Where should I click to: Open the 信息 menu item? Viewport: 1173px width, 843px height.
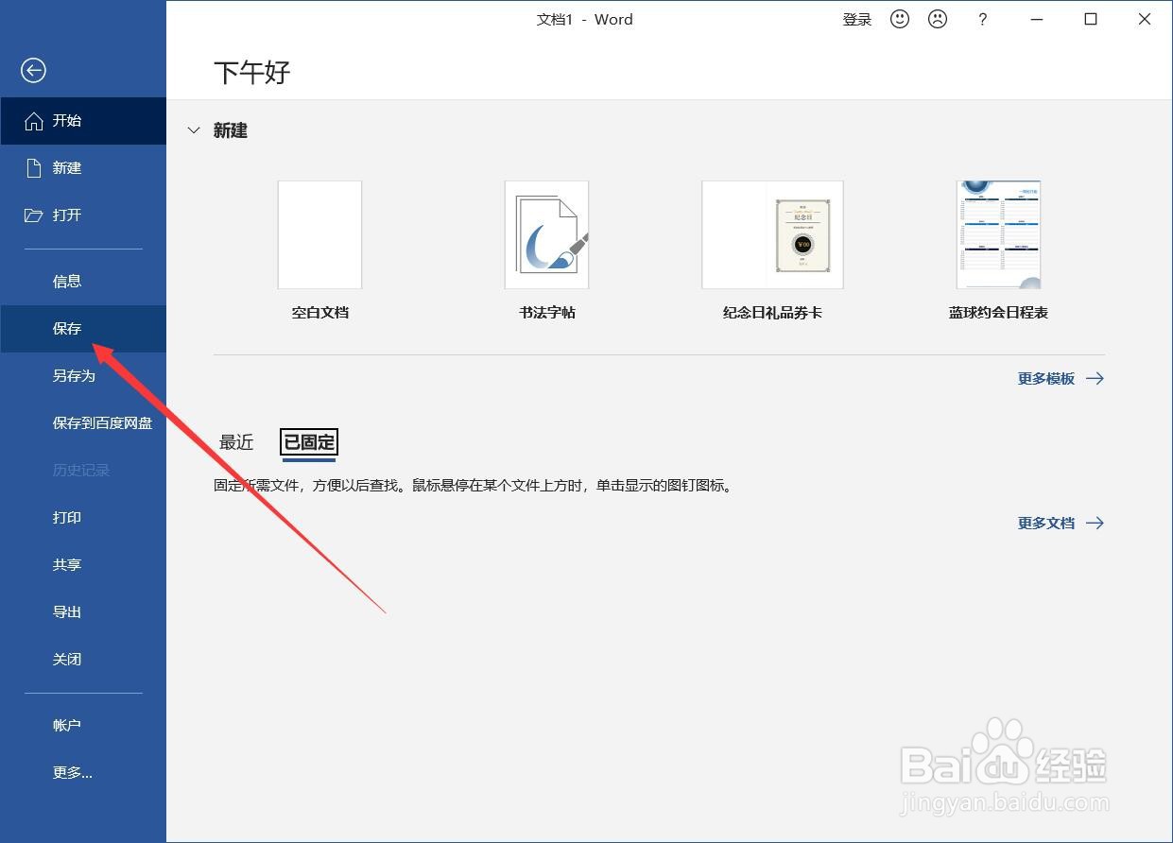[83, 282]
